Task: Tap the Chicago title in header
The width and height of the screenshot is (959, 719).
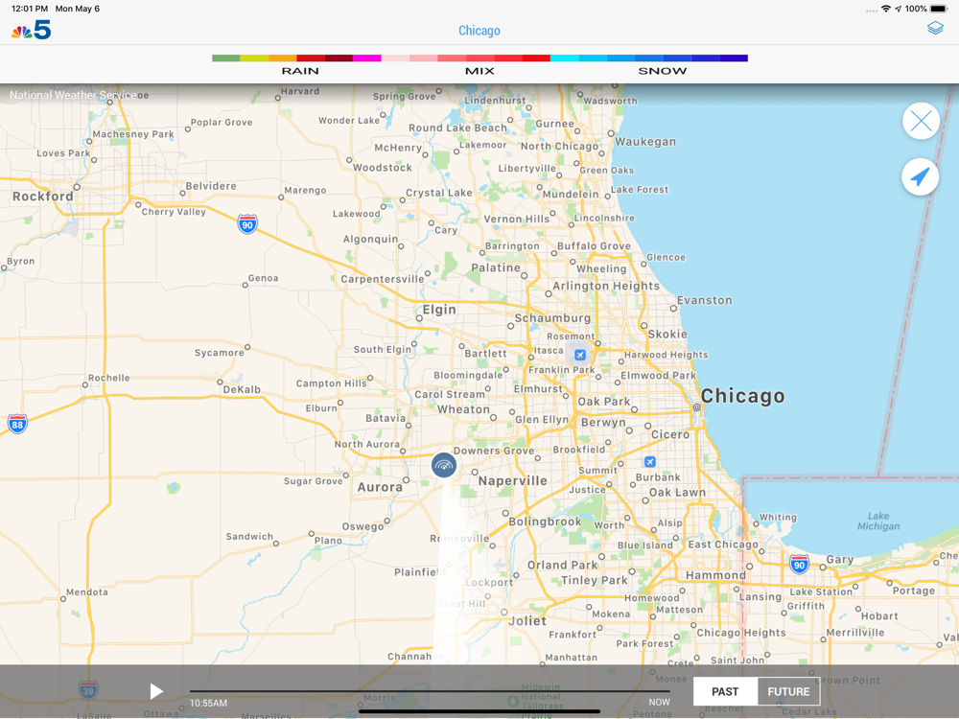Action: 479,31
